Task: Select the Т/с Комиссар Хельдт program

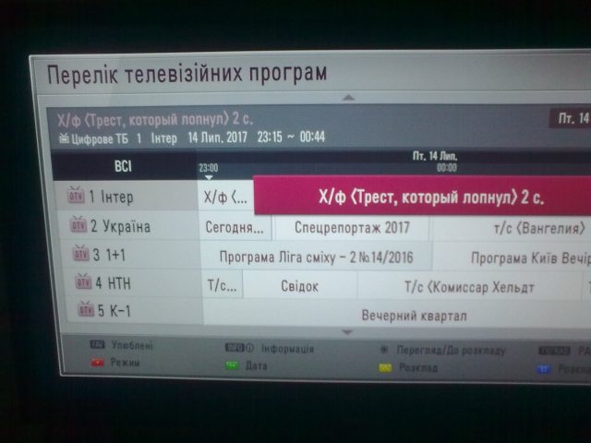Action: click(x=470, y=287)
